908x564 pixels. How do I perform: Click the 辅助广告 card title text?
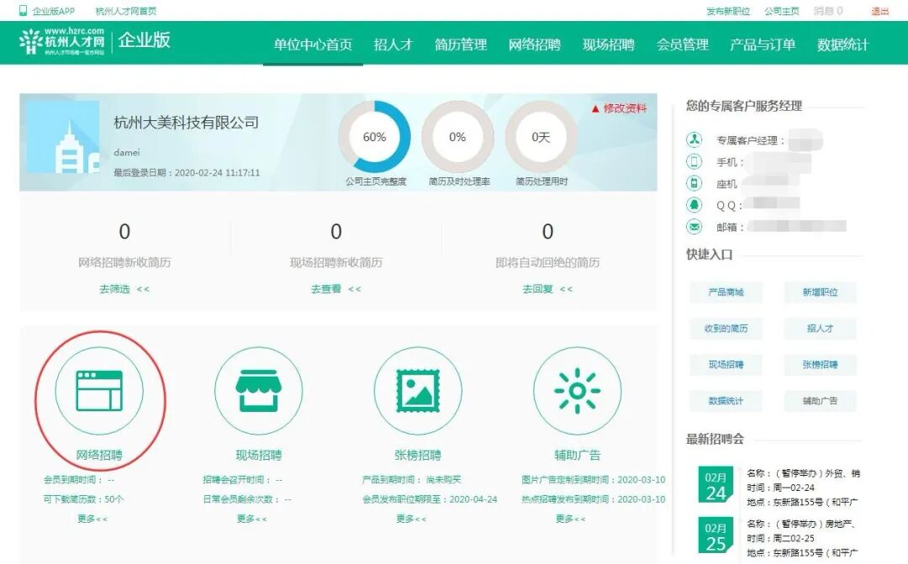click(577, 455)
